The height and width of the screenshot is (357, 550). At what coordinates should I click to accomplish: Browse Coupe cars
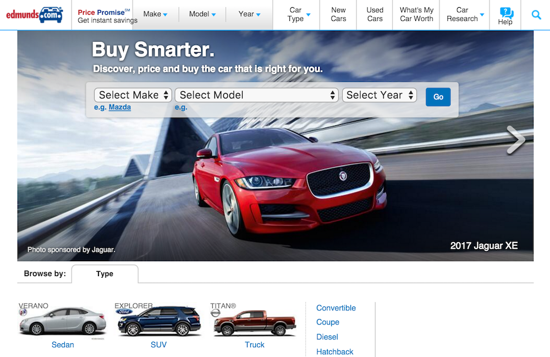pos(328,322)
